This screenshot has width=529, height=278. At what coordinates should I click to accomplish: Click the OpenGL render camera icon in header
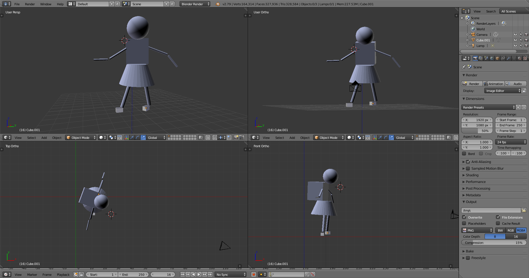(236, 137)
